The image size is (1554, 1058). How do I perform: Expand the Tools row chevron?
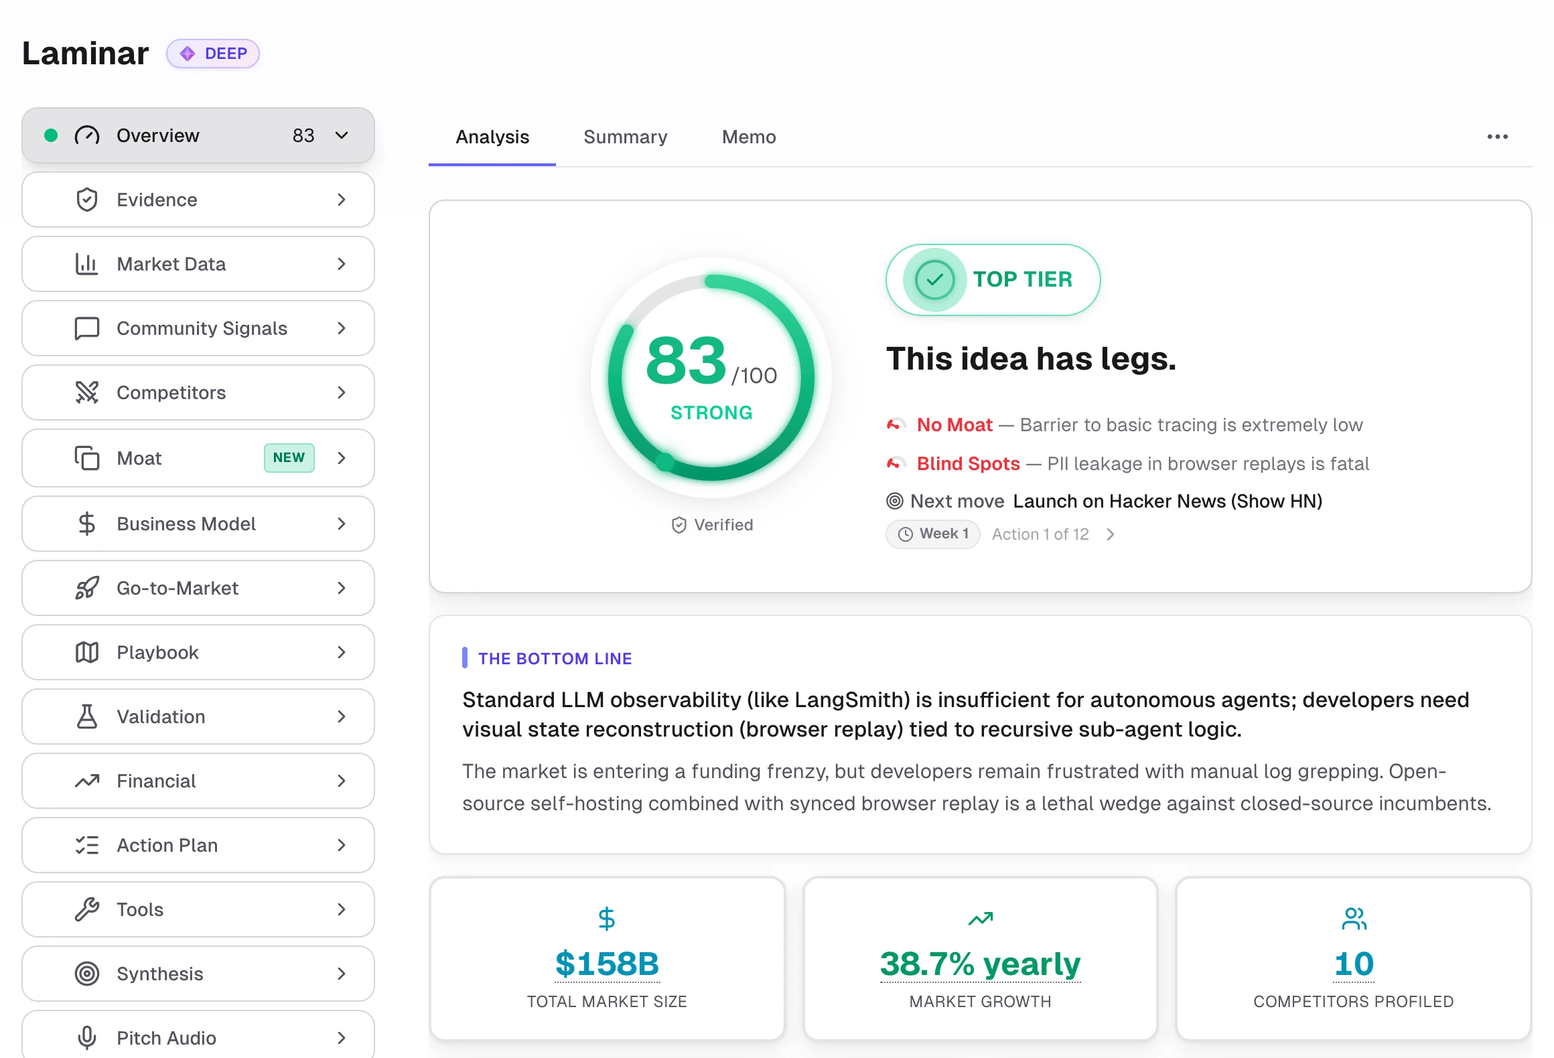point(342,909)
